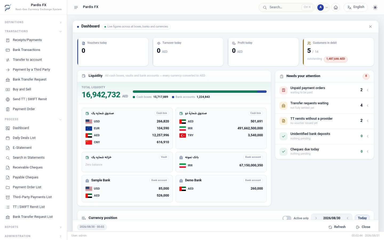Open Buy and Sell
Screen dimensions: 384x240
33,89
